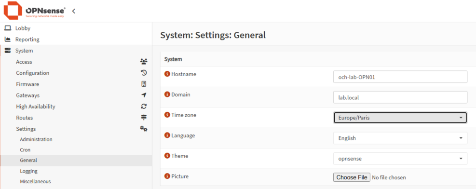This screenshot has height=189, width=476.
Task: Click the Configuration history icon
Action: [x=144, y=73]
